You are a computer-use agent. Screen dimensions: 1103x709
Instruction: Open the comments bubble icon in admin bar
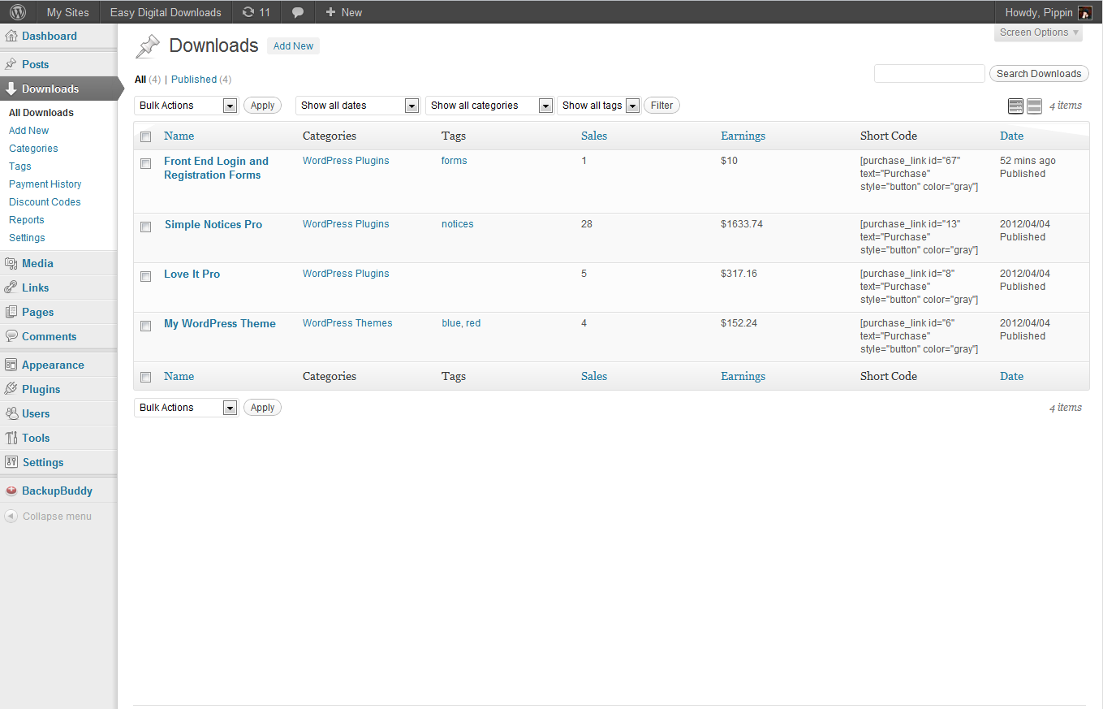point(298,12)
